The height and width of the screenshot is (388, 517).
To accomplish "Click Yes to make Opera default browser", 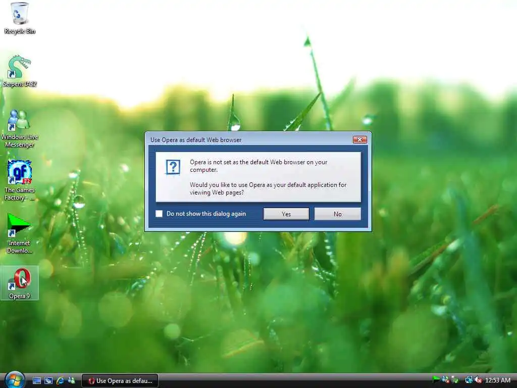I will (x=286, y=214).
